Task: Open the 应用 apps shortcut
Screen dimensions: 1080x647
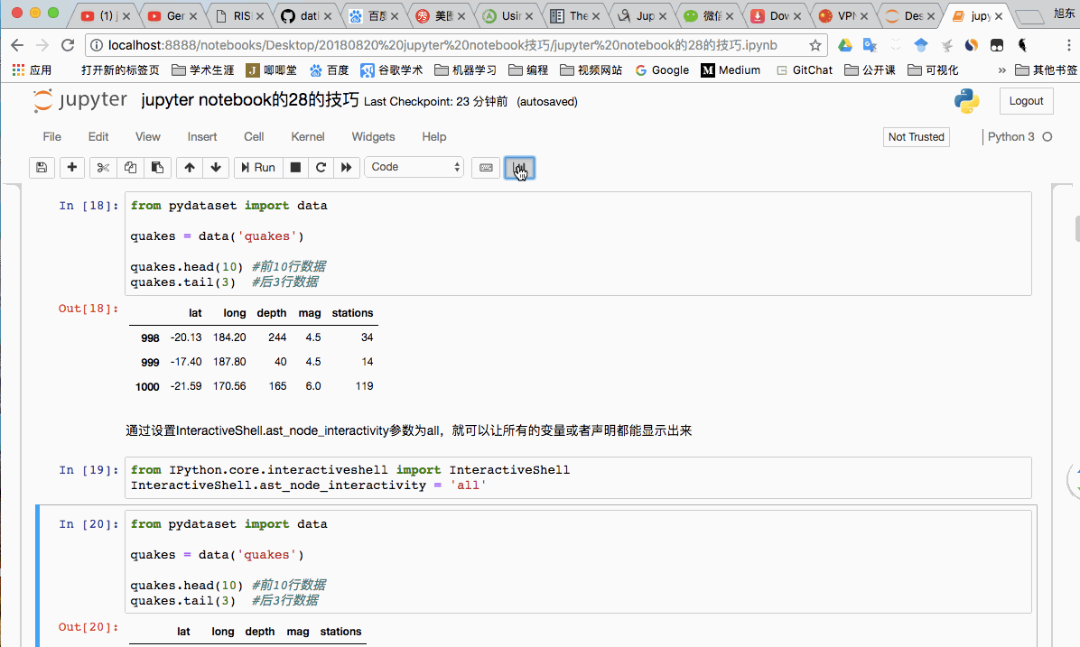Action: tap(32, 70)
